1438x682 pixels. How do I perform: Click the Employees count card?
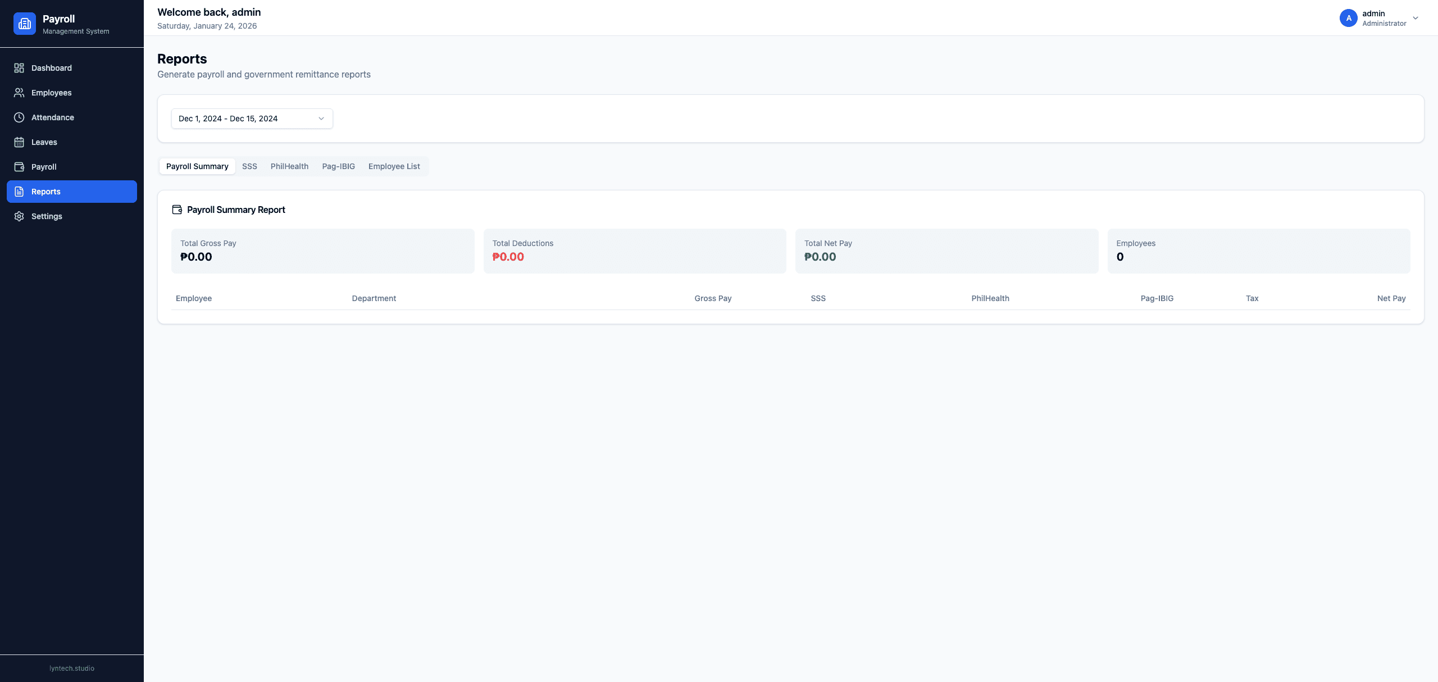pyautogui.click(x=1259, y=251)
